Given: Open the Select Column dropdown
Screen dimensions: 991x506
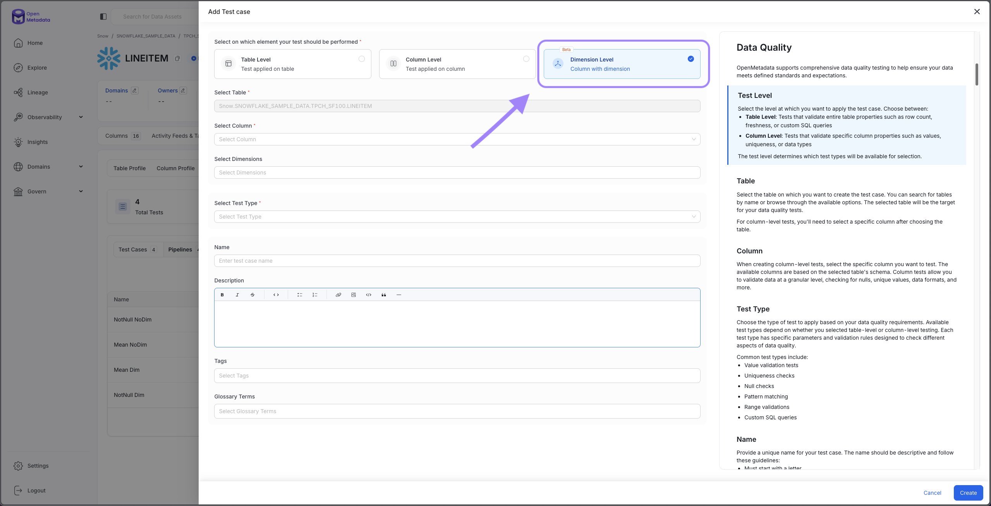Looking at the screenshot, I should 457,139.
